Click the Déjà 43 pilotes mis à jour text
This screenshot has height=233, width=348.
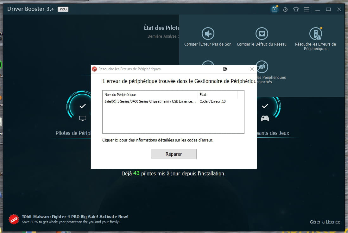(x=174, y=173)
